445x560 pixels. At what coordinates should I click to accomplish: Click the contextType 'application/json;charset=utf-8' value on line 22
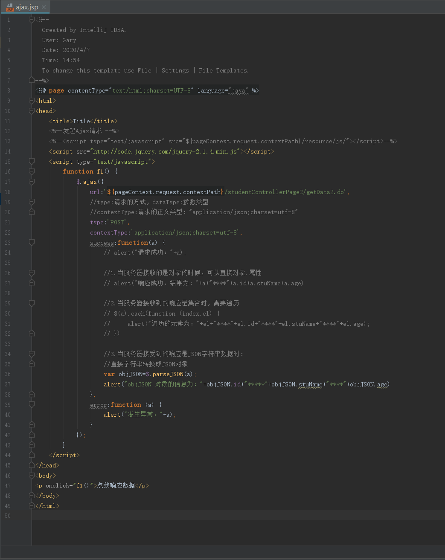click(186, 232)
